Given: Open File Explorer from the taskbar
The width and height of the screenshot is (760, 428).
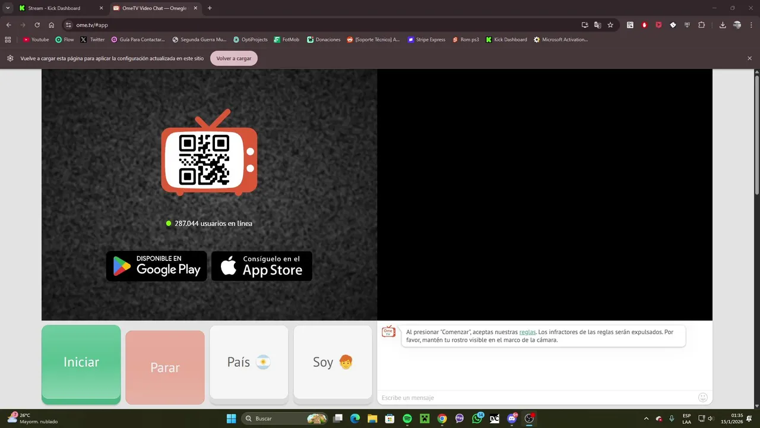Looking at the screenshot, I should (x=372, y=418).
